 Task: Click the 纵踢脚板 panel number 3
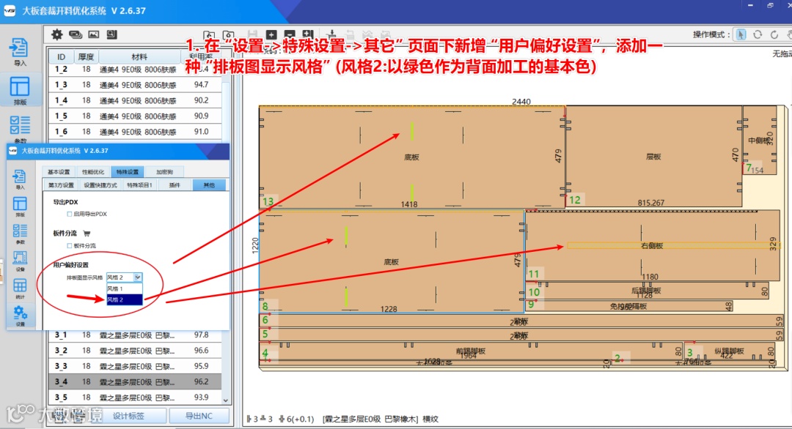pos(730,351)
